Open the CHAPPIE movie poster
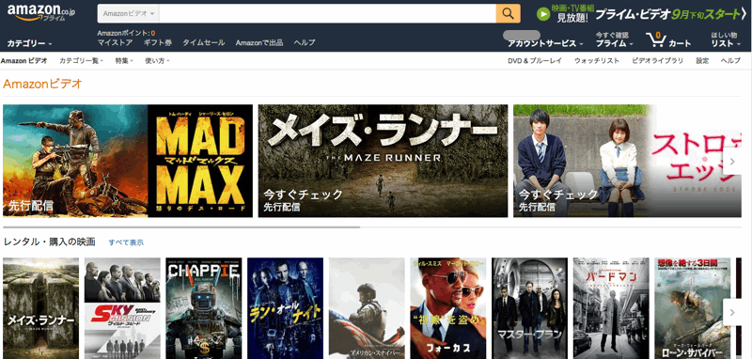Screen dimensions: 752x359 tap(204, 308)
